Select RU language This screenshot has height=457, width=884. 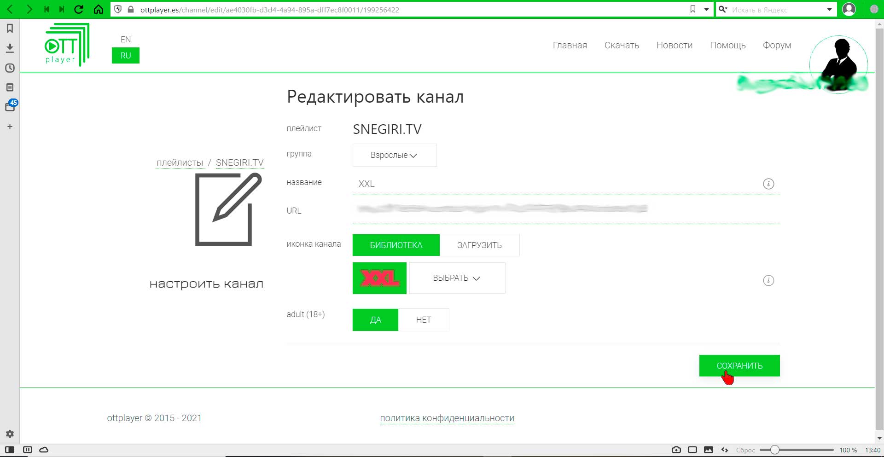(126, 56)
